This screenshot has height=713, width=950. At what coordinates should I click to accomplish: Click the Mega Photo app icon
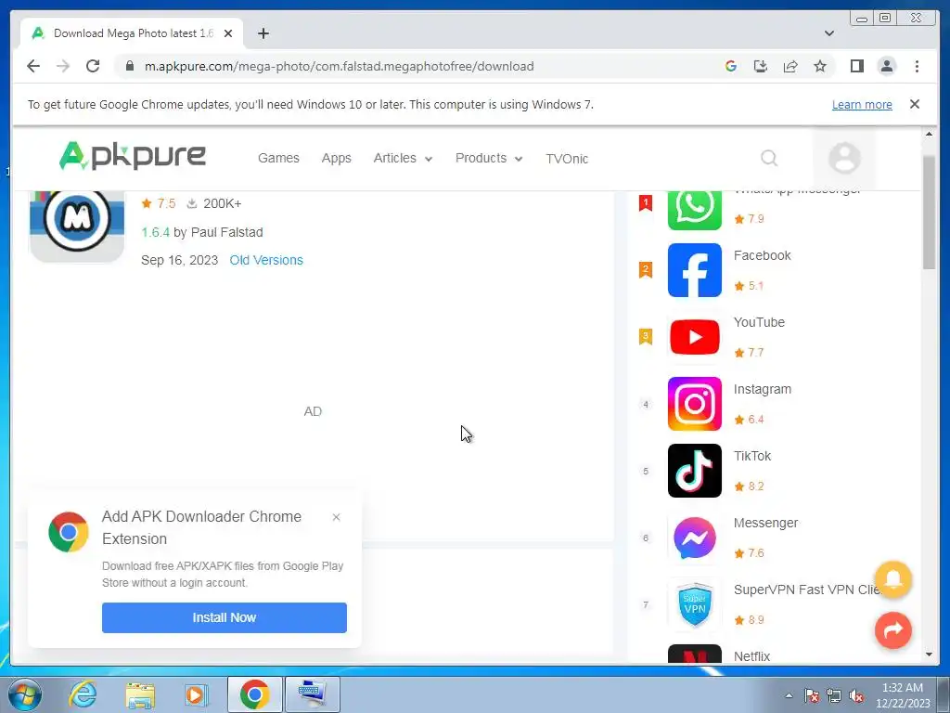coord(77,226)
